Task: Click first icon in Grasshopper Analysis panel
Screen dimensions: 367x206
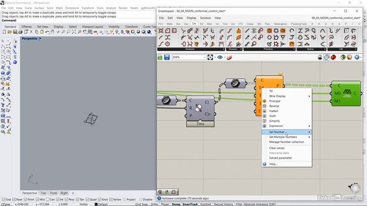Action: (161, 30)
